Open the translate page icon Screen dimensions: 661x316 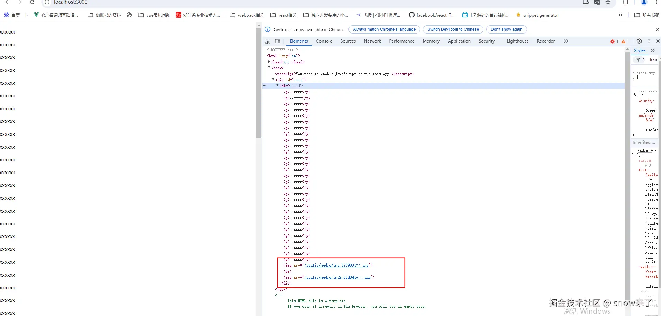click(597, 2)
